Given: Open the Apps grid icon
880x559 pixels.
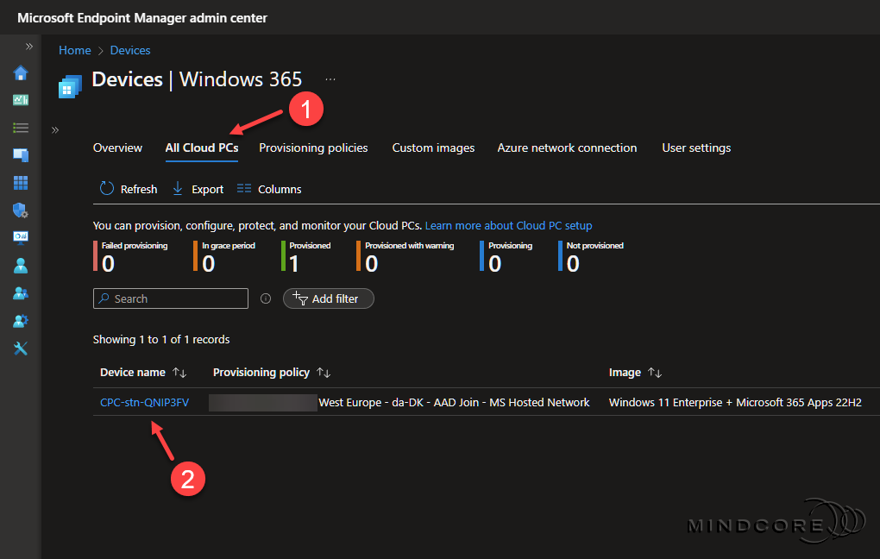Looking at the screenshot, I should point(21,183).
